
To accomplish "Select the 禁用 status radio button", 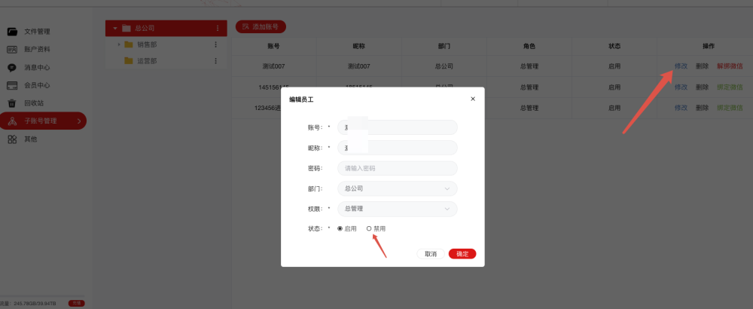I will coord(369,229).
